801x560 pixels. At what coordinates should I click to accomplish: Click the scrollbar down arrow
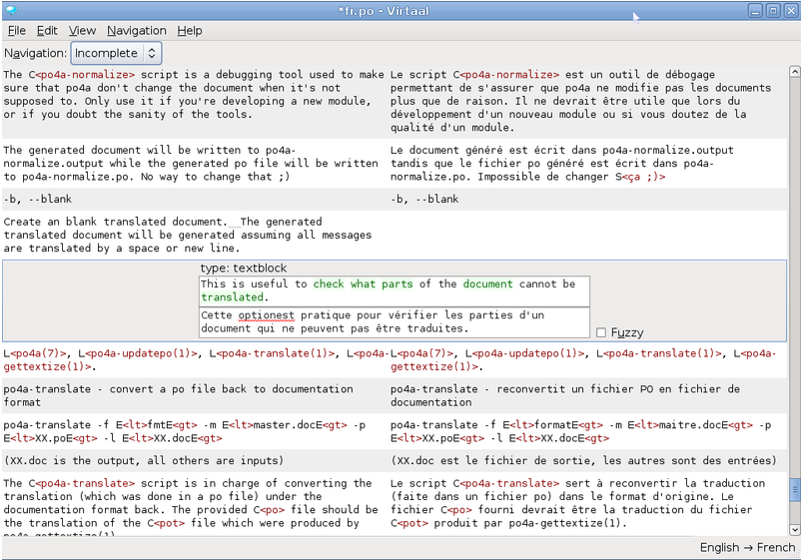click(x=794, y=530)
